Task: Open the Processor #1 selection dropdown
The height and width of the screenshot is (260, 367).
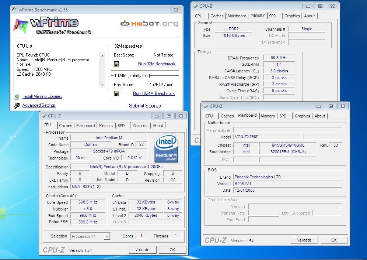Action: (107, 236)
